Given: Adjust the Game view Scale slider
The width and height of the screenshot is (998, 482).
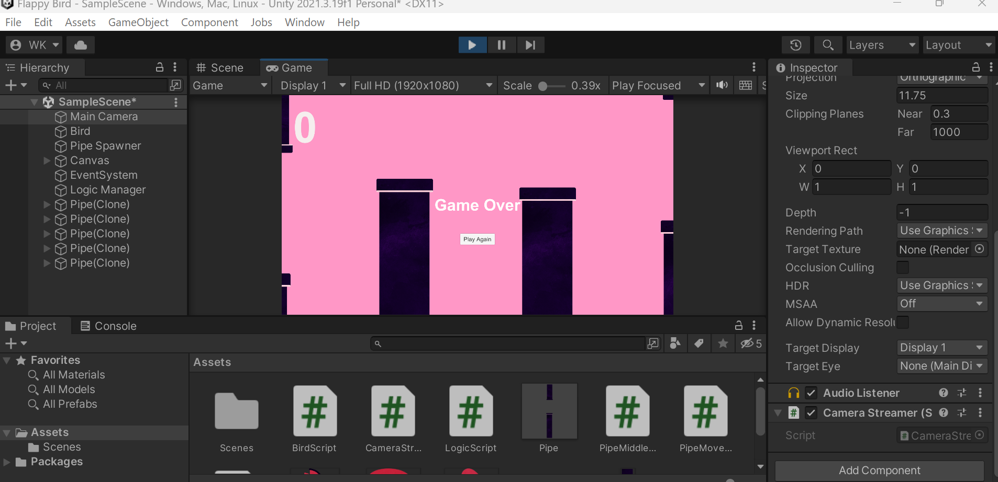Looking at the screenshot, I should click(543, 85).
